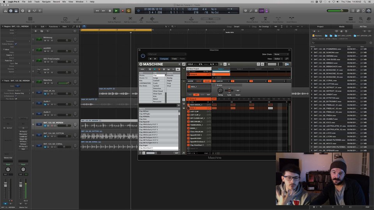This screenshot has width=374, height=210.
Task: Click the Play button in Logic transport
Action: (x=116, y=11)
